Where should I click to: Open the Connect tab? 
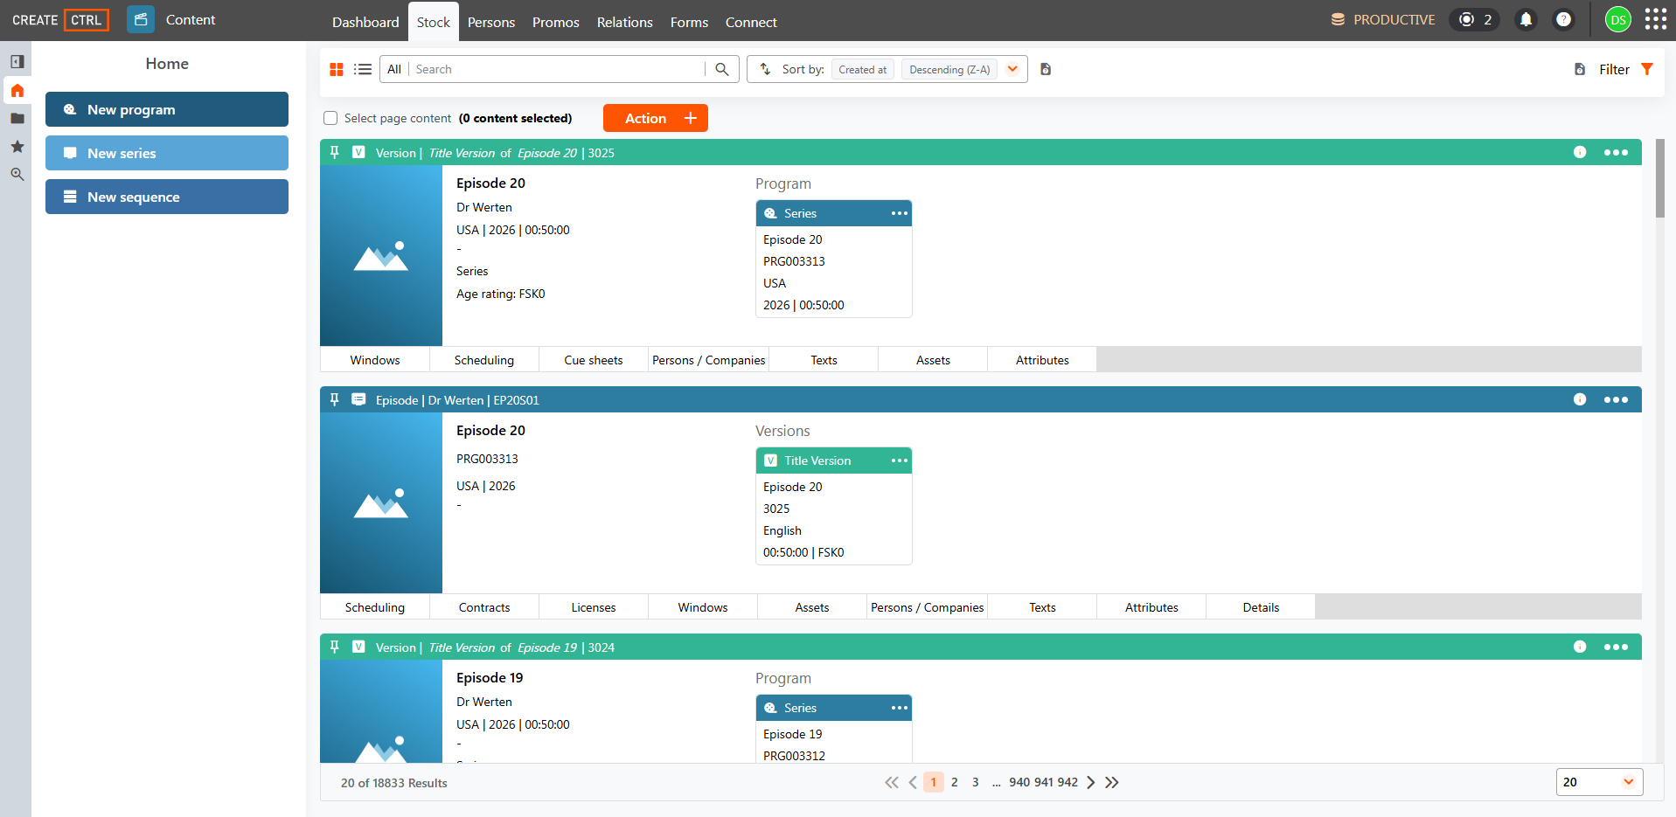[x=751, y=22]
